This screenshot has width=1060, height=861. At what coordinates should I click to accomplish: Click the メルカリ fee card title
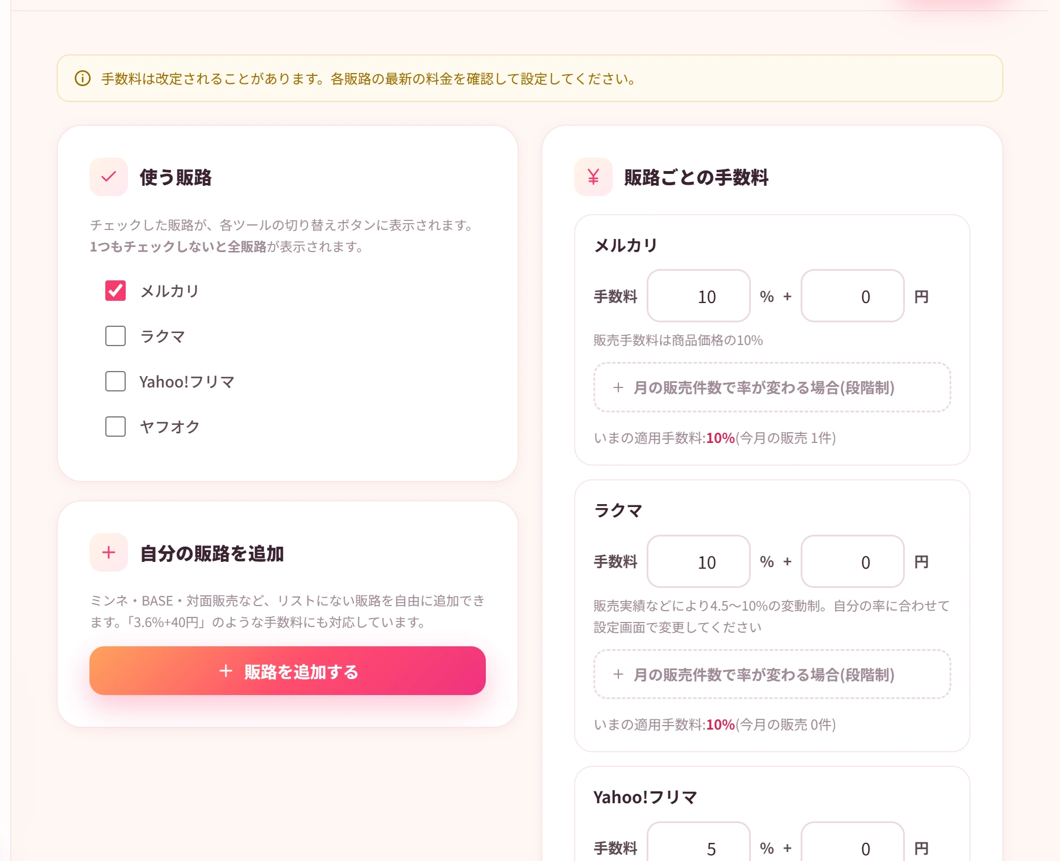point(625,245)
